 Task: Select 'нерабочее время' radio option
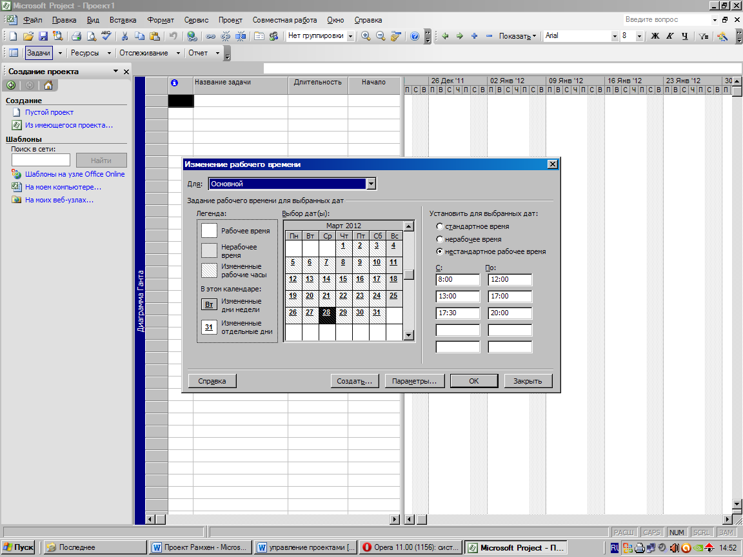coord(439,239)
